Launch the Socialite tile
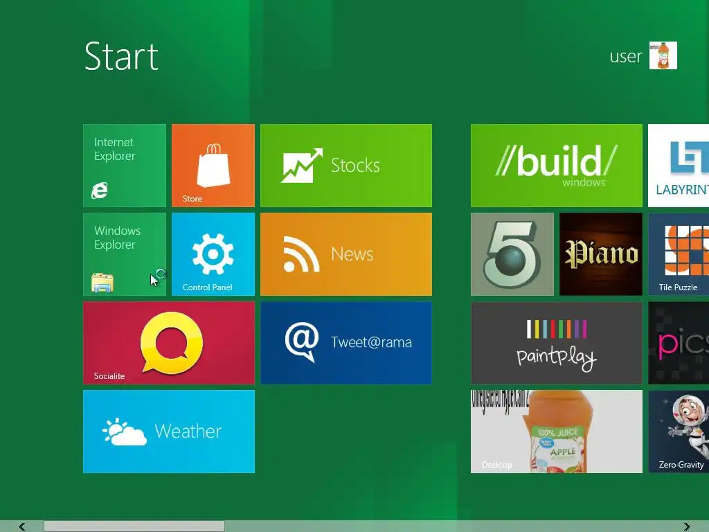709x532 pixels. 169,343
